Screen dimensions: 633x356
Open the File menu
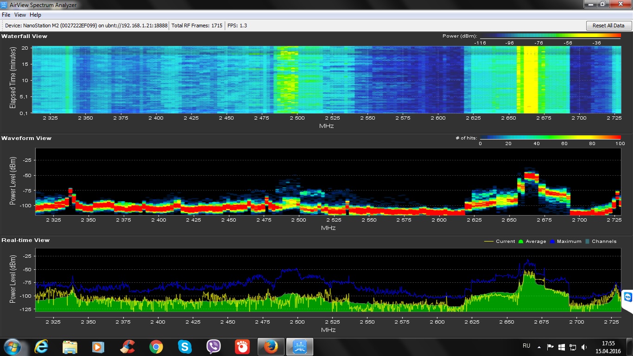pos(6,15)
